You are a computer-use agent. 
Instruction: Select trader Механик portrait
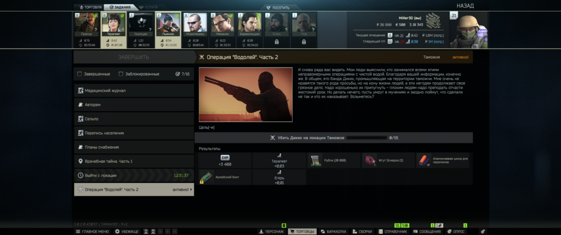221,24
